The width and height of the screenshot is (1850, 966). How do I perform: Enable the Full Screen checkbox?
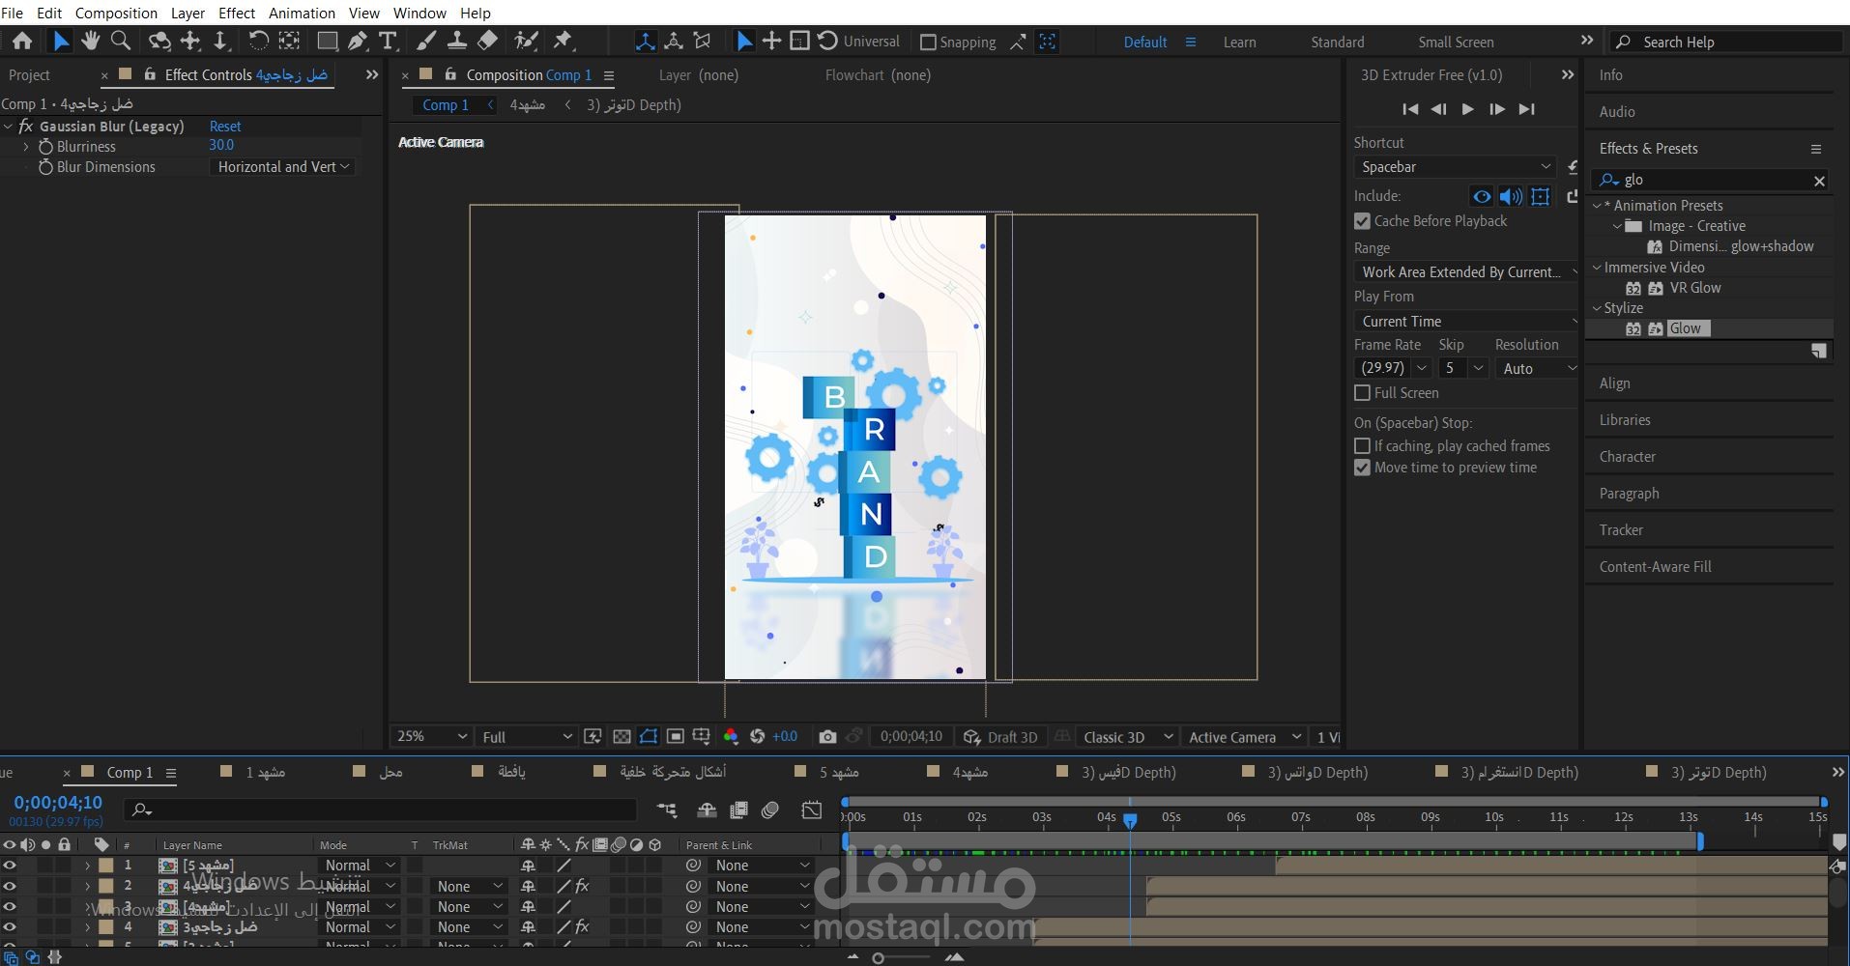coord(1362,393)
